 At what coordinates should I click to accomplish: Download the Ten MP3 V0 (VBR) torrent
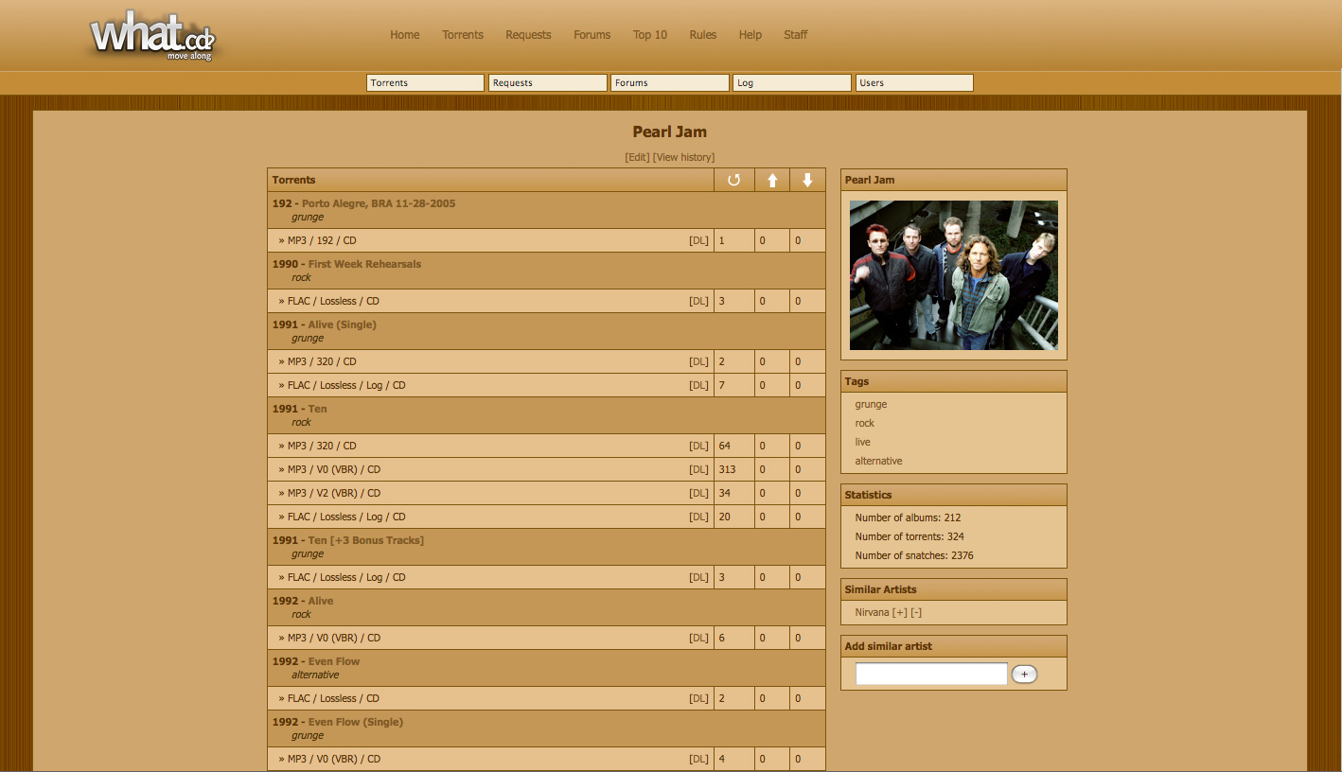(698, 469)
